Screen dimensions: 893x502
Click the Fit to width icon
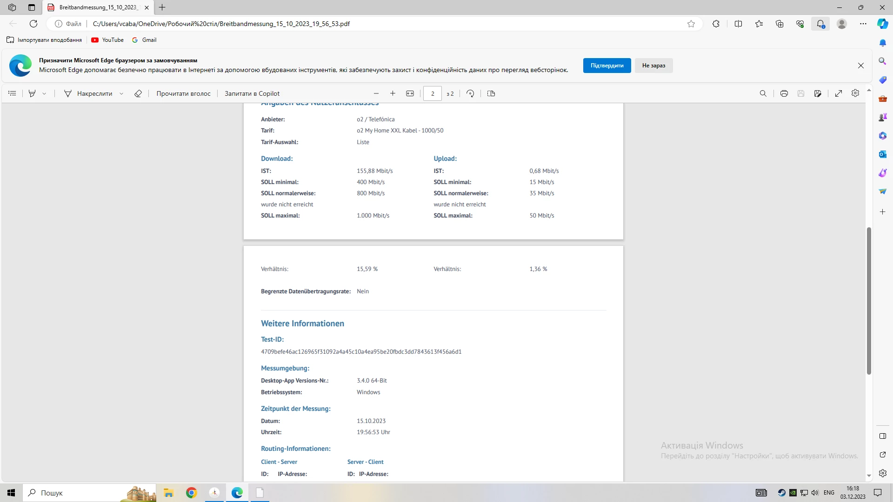[410, 93]
